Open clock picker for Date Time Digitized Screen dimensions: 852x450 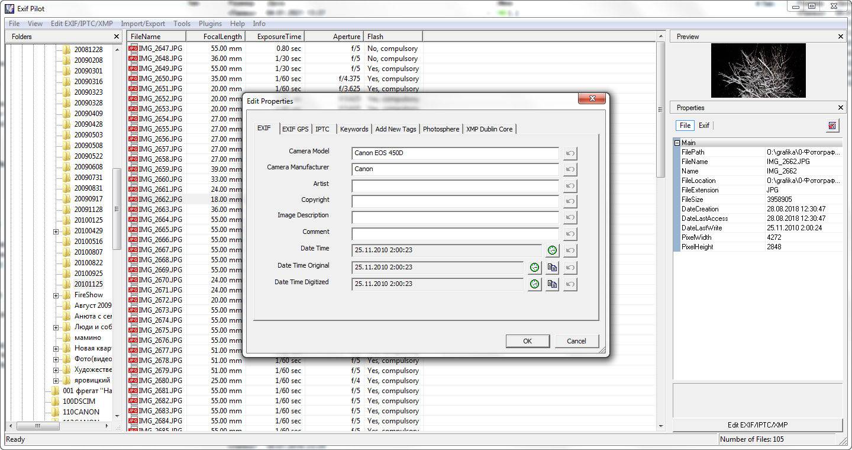(535, 284)
